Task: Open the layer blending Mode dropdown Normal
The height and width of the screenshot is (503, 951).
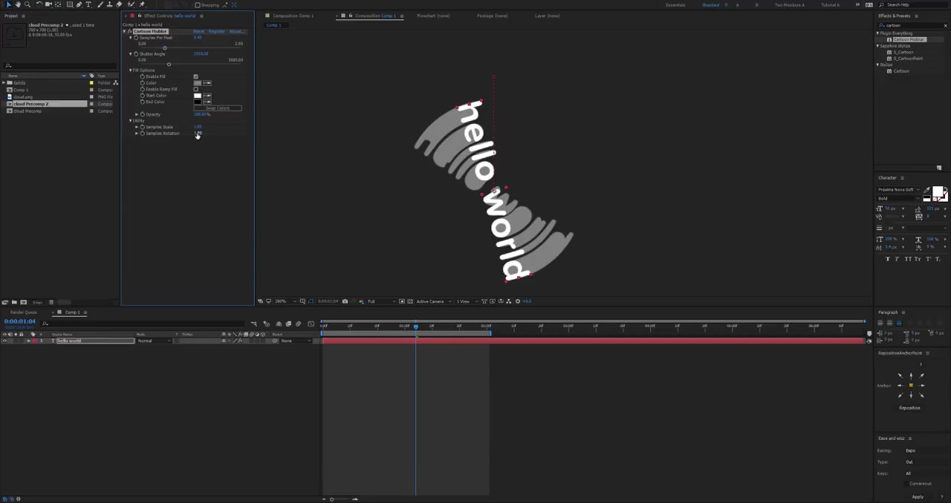Action: (155, 341)
